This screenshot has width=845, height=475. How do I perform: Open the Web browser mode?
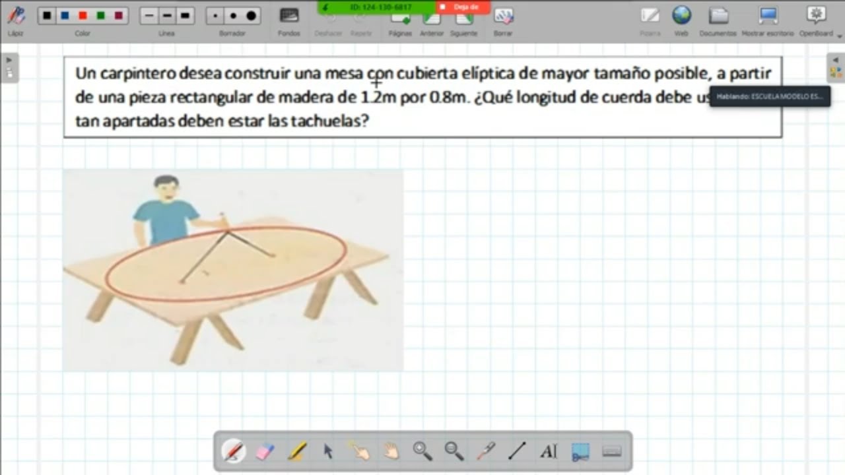pyautogui.click(x=681, y=20)
